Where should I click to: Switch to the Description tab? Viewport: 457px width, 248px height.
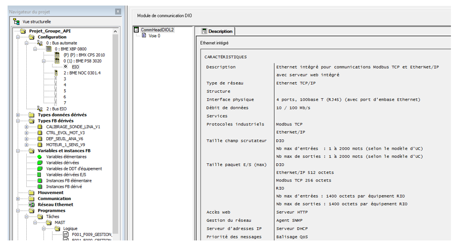pos(217,31)
